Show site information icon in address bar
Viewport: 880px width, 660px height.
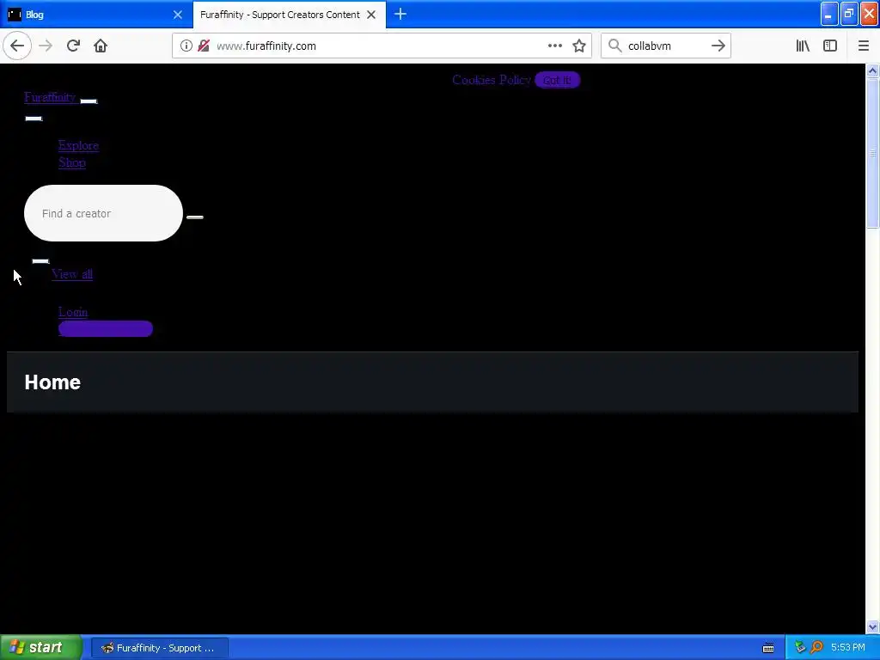[186, 46]
